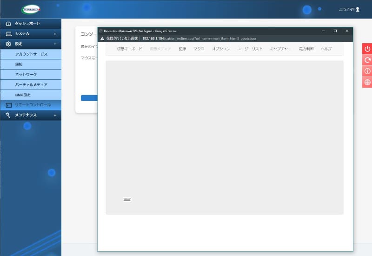
Task: Open バーチャルメディア settings entry
Action: pyautogui.click(x=31, y=85)
